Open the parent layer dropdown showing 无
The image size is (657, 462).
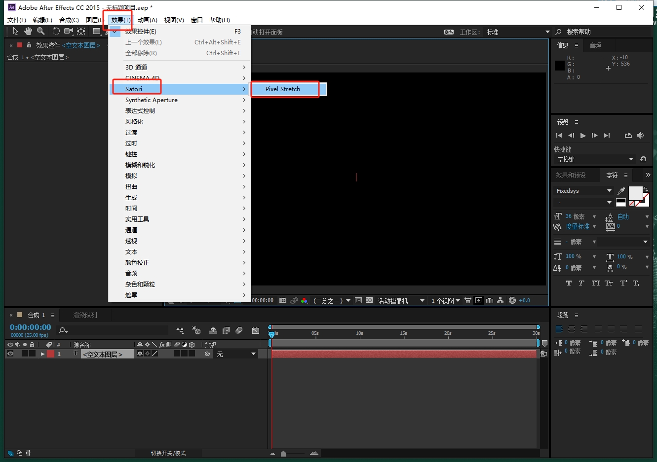pyautogui.click(x=253, y=354)
